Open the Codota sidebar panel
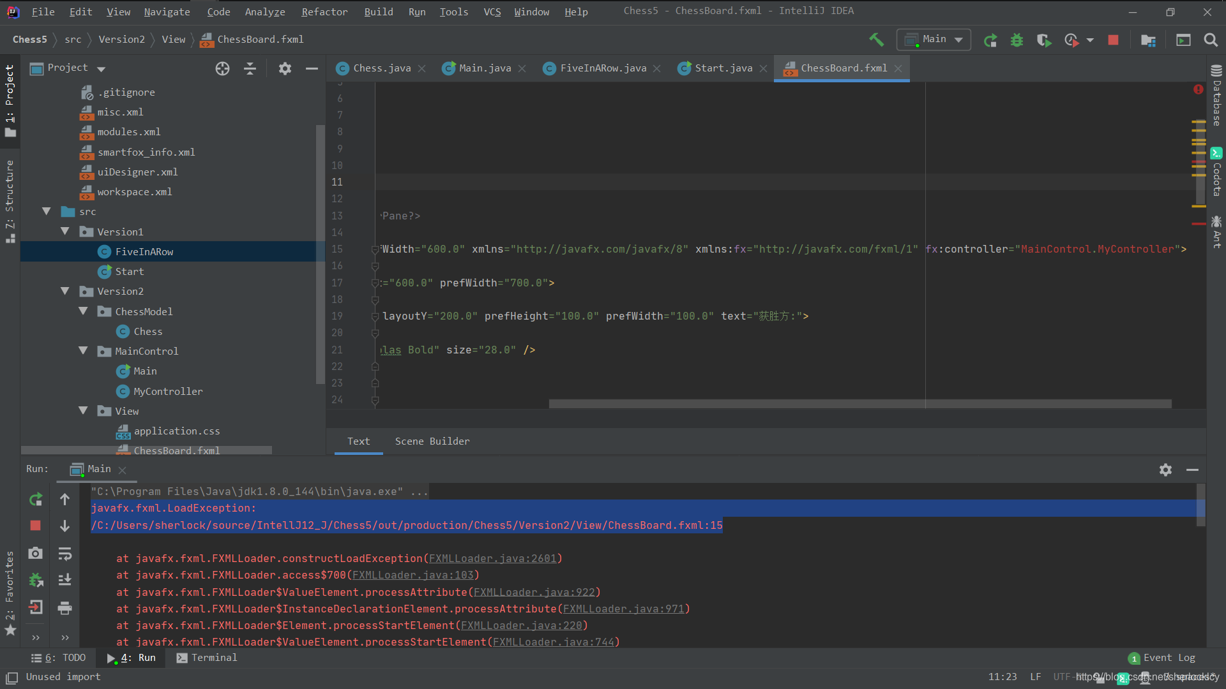Image resolution: width=1226 pixels, height=689 pixels. [1216, 172]
